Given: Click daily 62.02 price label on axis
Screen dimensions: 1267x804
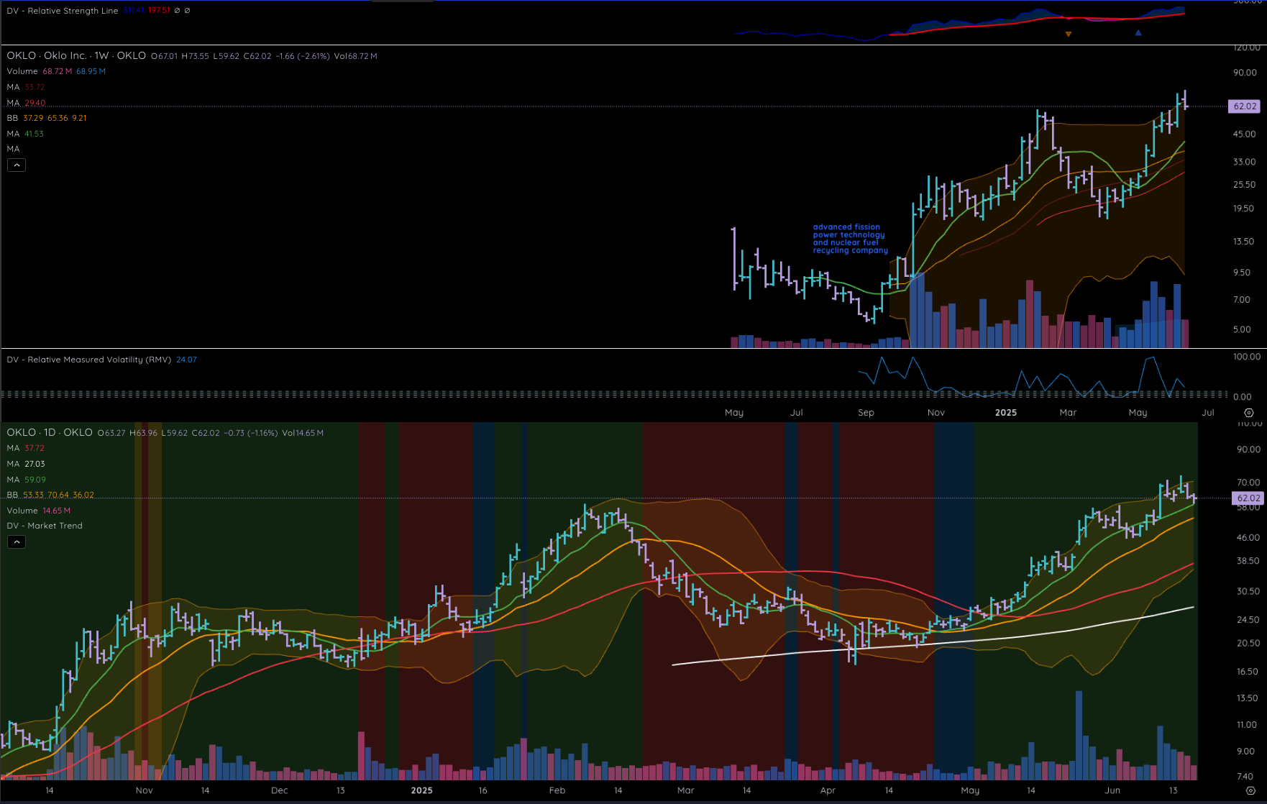Looking at the screenshot, I should click(x=1248, y=498).
